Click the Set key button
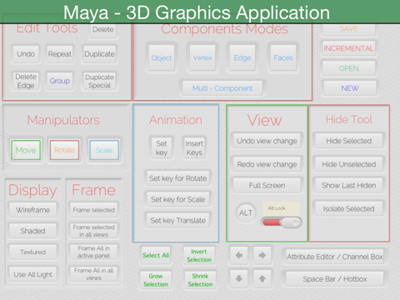The width and height of the screenshot is (400, 300). tap(162, 147)
